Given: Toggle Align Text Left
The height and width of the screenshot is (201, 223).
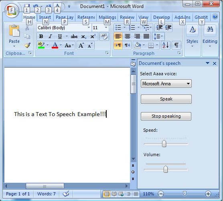Looking at the screenshot, I should (x=118, y=36).
